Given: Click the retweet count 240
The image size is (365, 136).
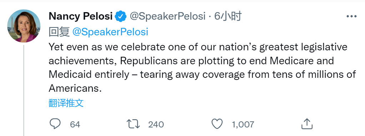Looking at the screenshot, I should click(x=156, y=124).
